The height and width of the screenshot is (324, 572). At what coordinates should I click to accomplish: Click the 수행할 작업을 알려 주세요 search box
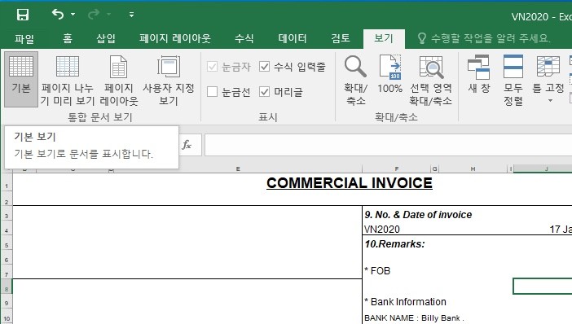[484, 38]
